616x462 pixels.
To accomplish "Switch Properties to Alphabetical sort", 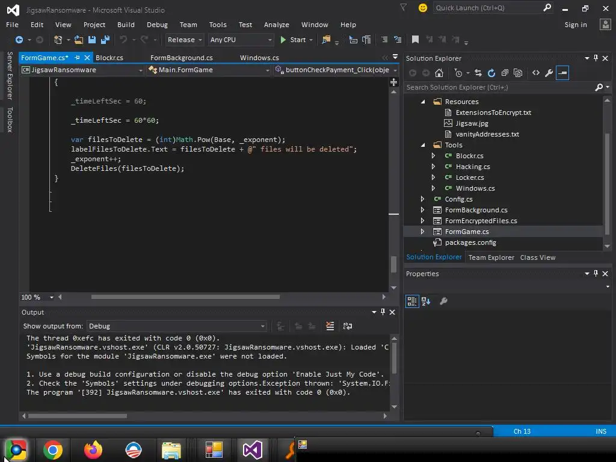I will coord(426,301).
